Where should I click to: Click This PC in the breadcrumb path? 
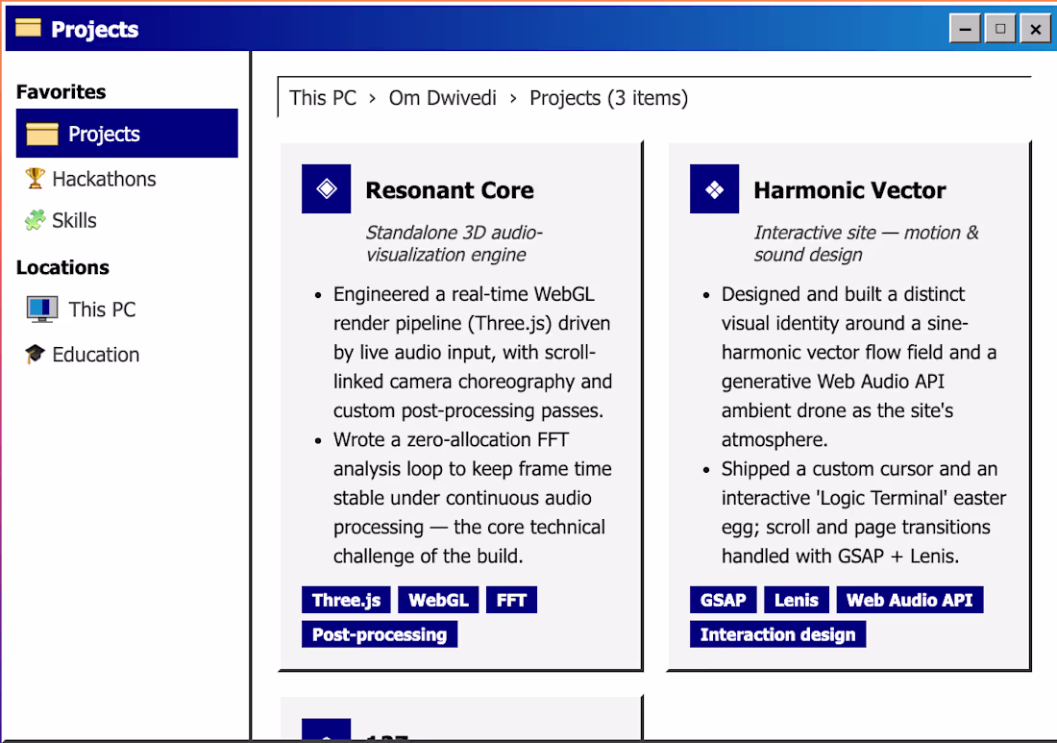[x=323, y=98]
